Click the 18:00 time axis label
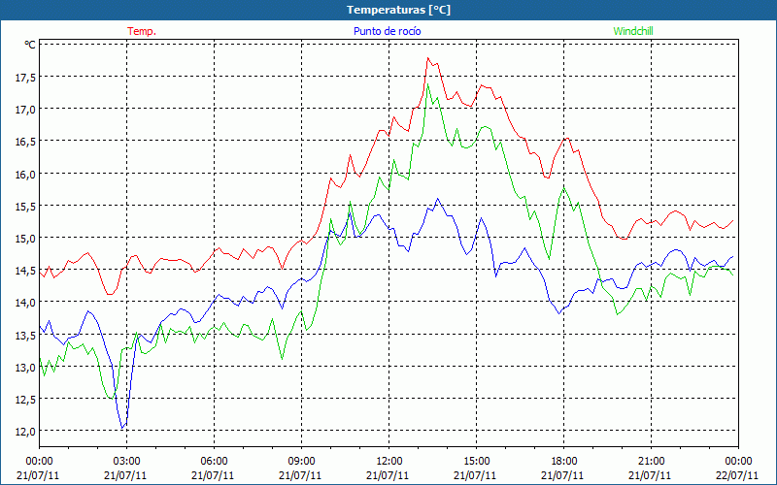Viewport: 777px width, 485px height. [x=564, y=462]
